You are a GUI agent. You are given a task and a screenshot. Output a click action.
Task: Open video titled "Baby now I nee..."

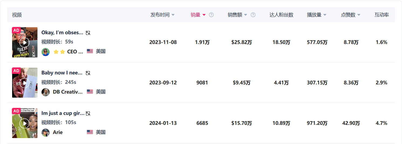[x=62, y=73]
